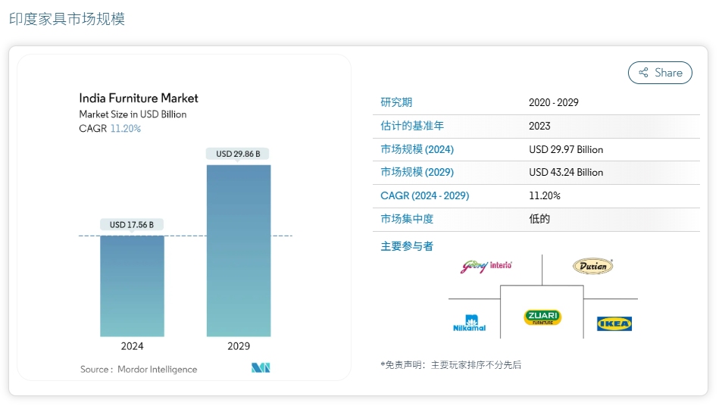Click the Nilkamal logo
722x406 pixels.
[x=469, y=323]
